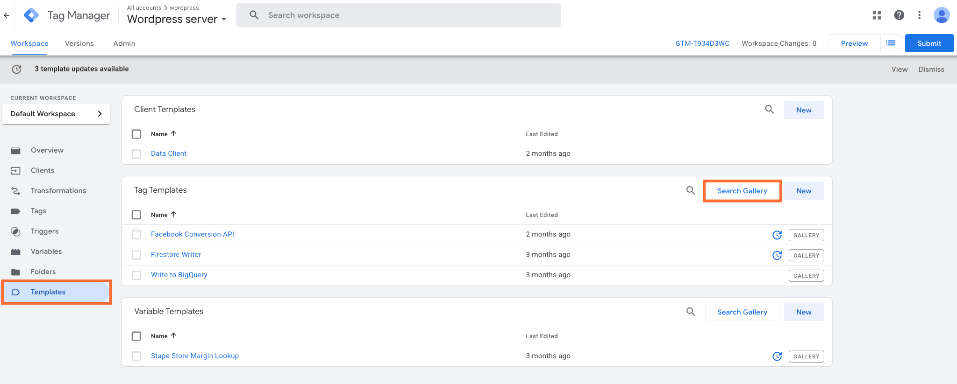Switch to the Versions tab
Viewport: 957px width, 384px height.
tap(79, 43)
